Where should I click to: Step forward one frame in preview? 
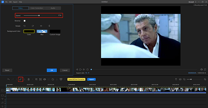coord(84,70)
